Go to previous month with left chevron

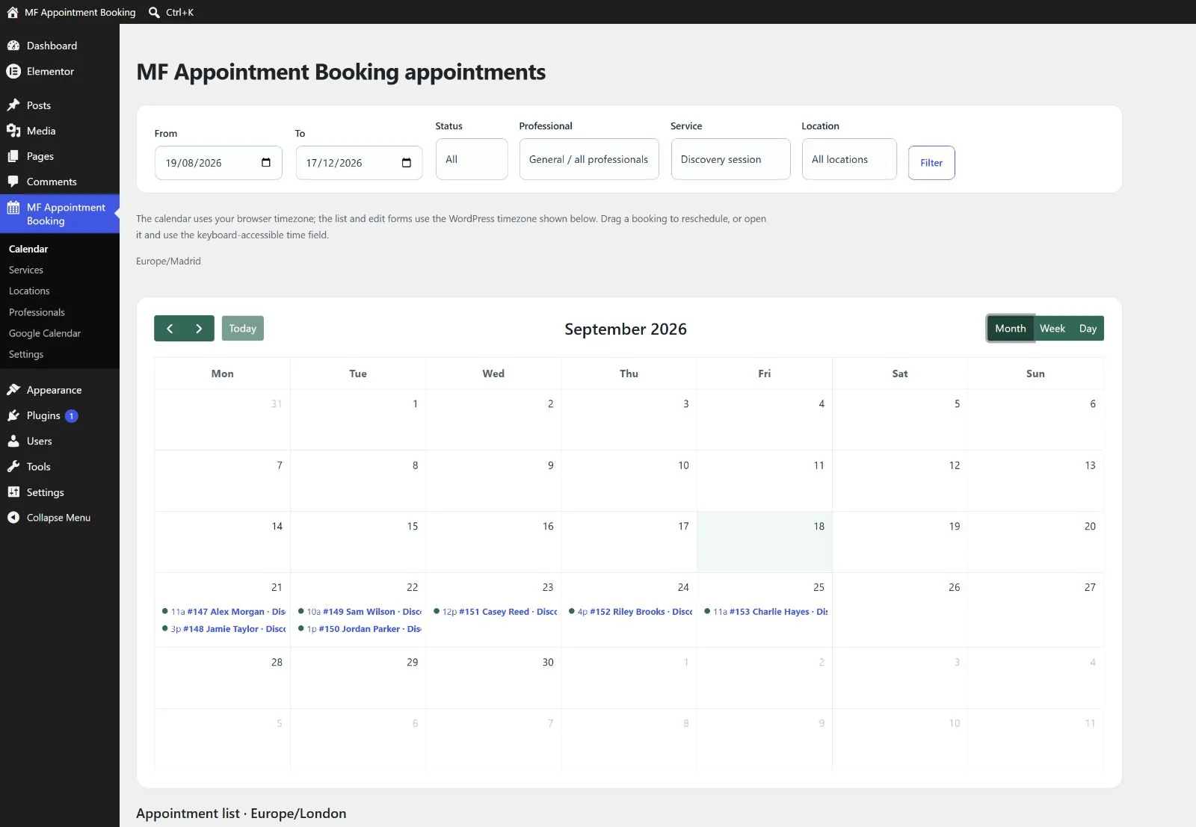click(170, 329)
